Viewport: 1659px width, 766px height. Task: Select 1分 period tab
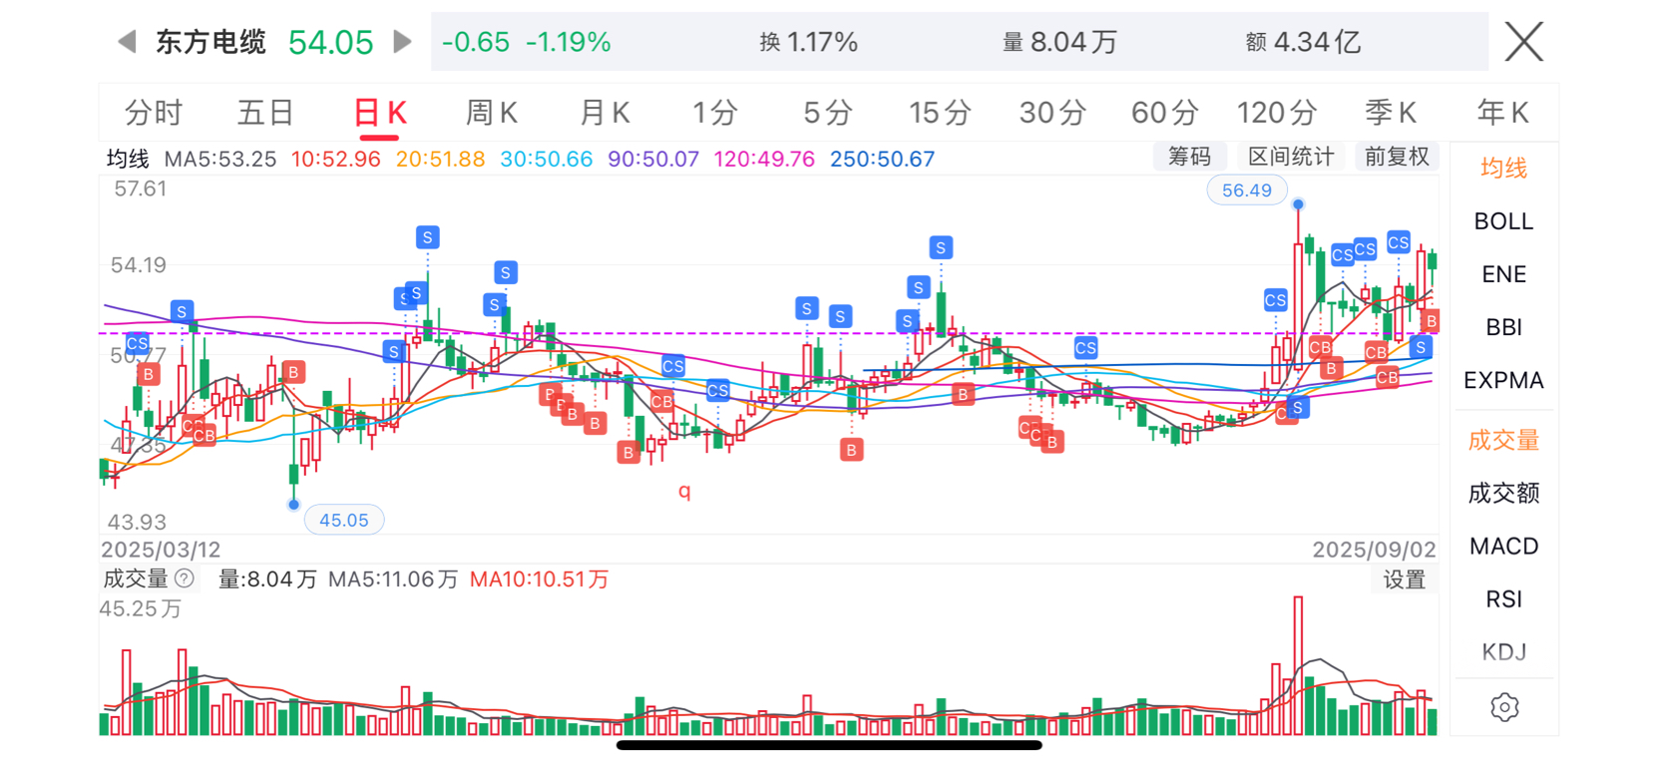click(715, 113)
